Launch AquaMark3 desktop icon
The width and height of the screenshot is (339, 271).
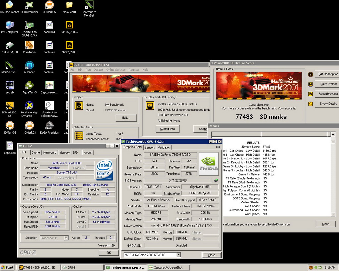[29, 88]
